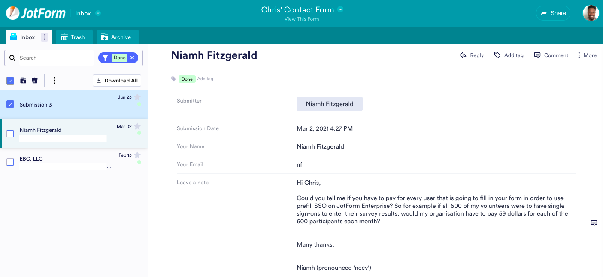
Task: Expand Chris' Contact Form title dropdown
Action: [x=340, y=9]
